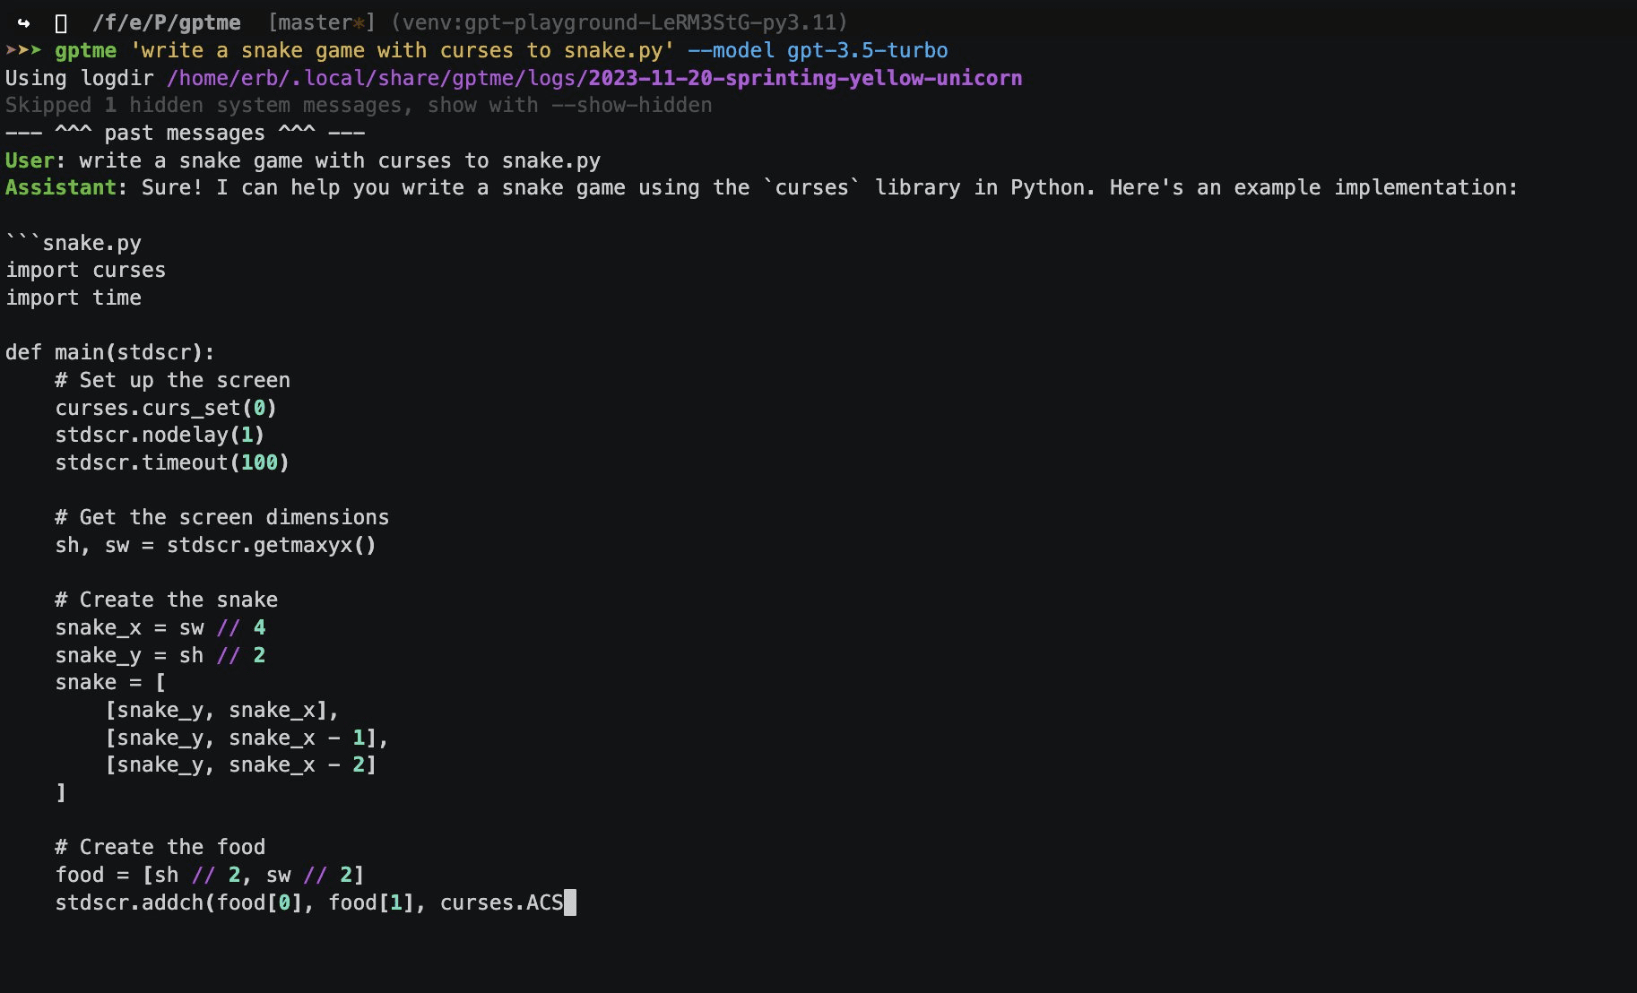Viewport: 1637px width, 993px height.
Task: Click the 'past messages' separator text
Action: point(185,134)
